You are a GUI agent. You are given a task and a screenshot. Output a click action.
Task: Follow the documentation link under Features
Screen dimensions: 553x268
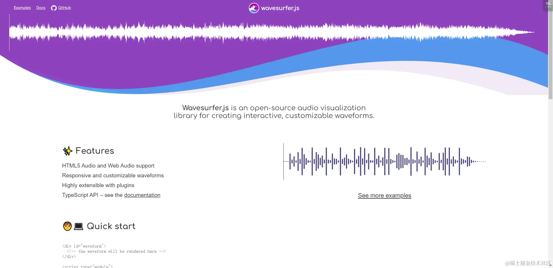coord(142,195)
